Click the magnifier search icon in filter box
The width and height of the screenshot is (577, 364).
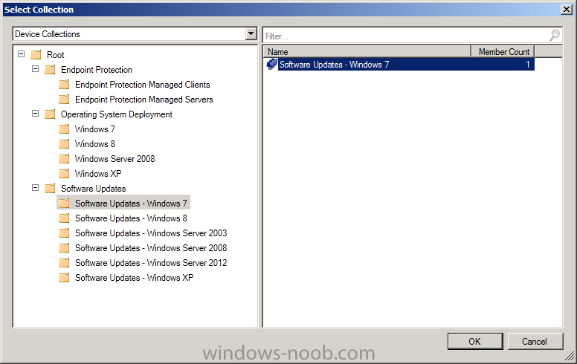(555, 36)
